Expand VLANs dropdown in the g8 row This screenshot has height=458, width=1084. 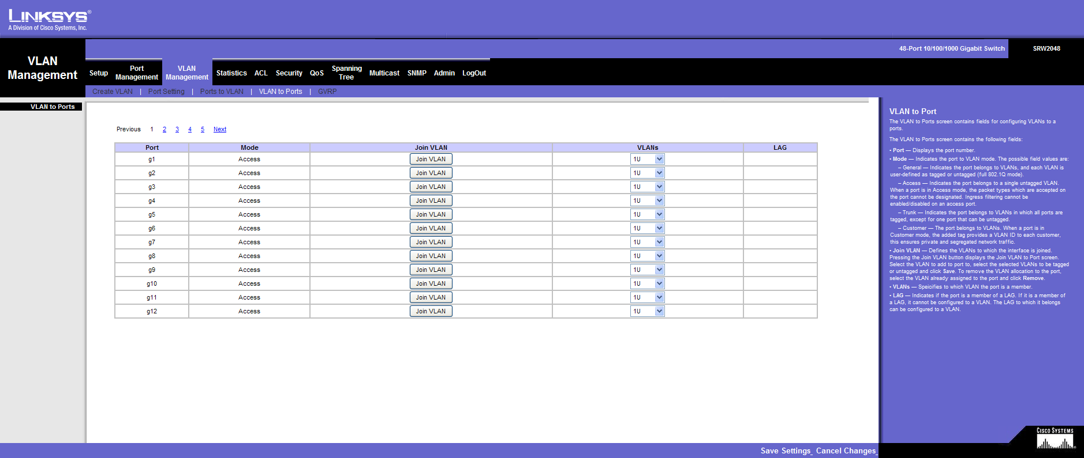click(647, 256)
